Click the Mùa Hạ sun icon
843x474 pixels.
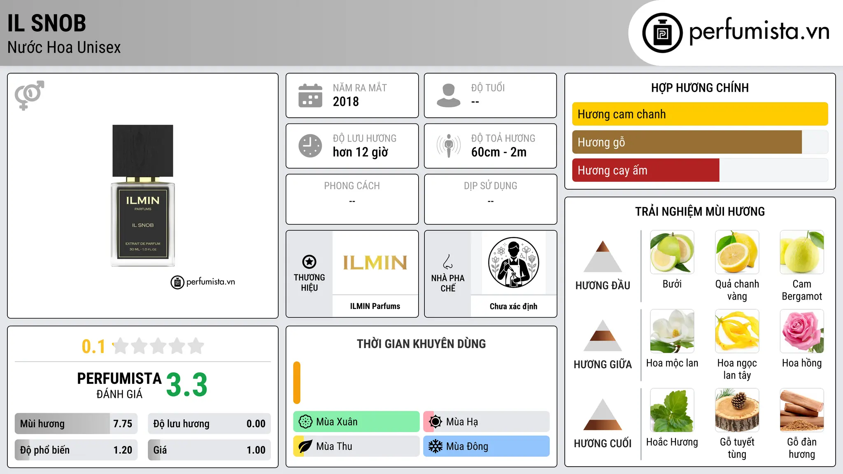pos(435,422)
